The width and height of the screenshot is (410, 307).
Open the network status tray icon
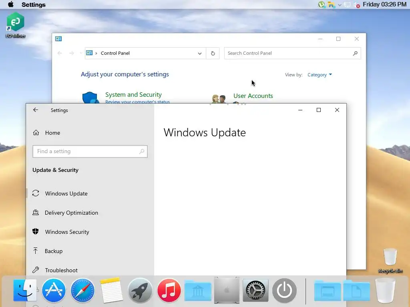click(347, 5)
